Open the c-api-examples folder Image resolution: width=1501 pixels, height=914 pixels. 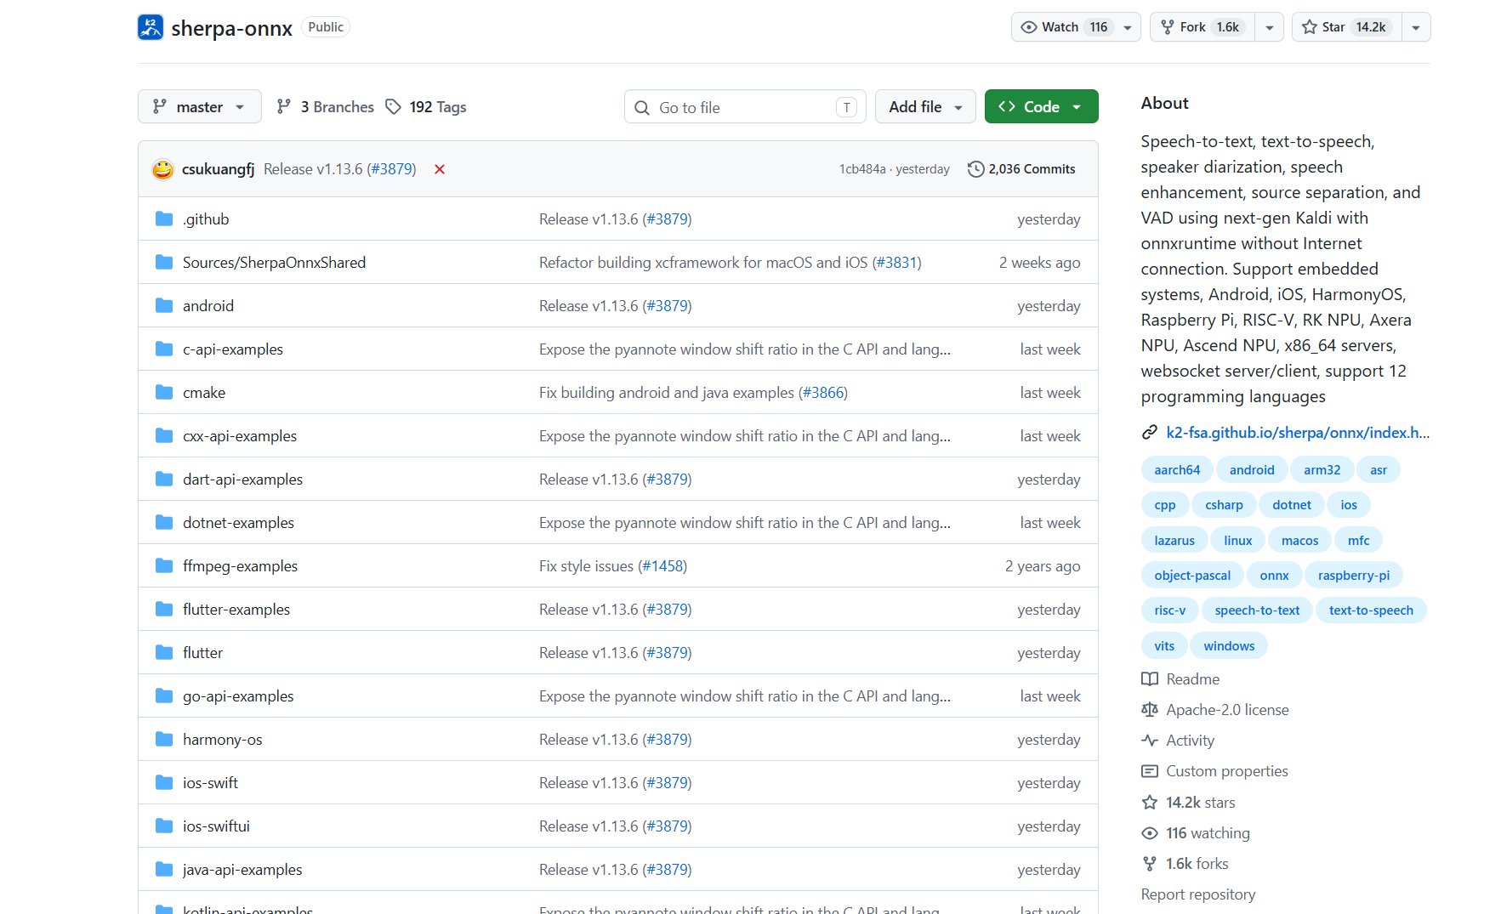coord(233,349)
